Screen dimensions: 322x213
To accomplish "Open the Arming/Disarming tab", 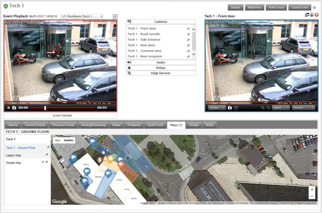I will [x=93, y=125].
